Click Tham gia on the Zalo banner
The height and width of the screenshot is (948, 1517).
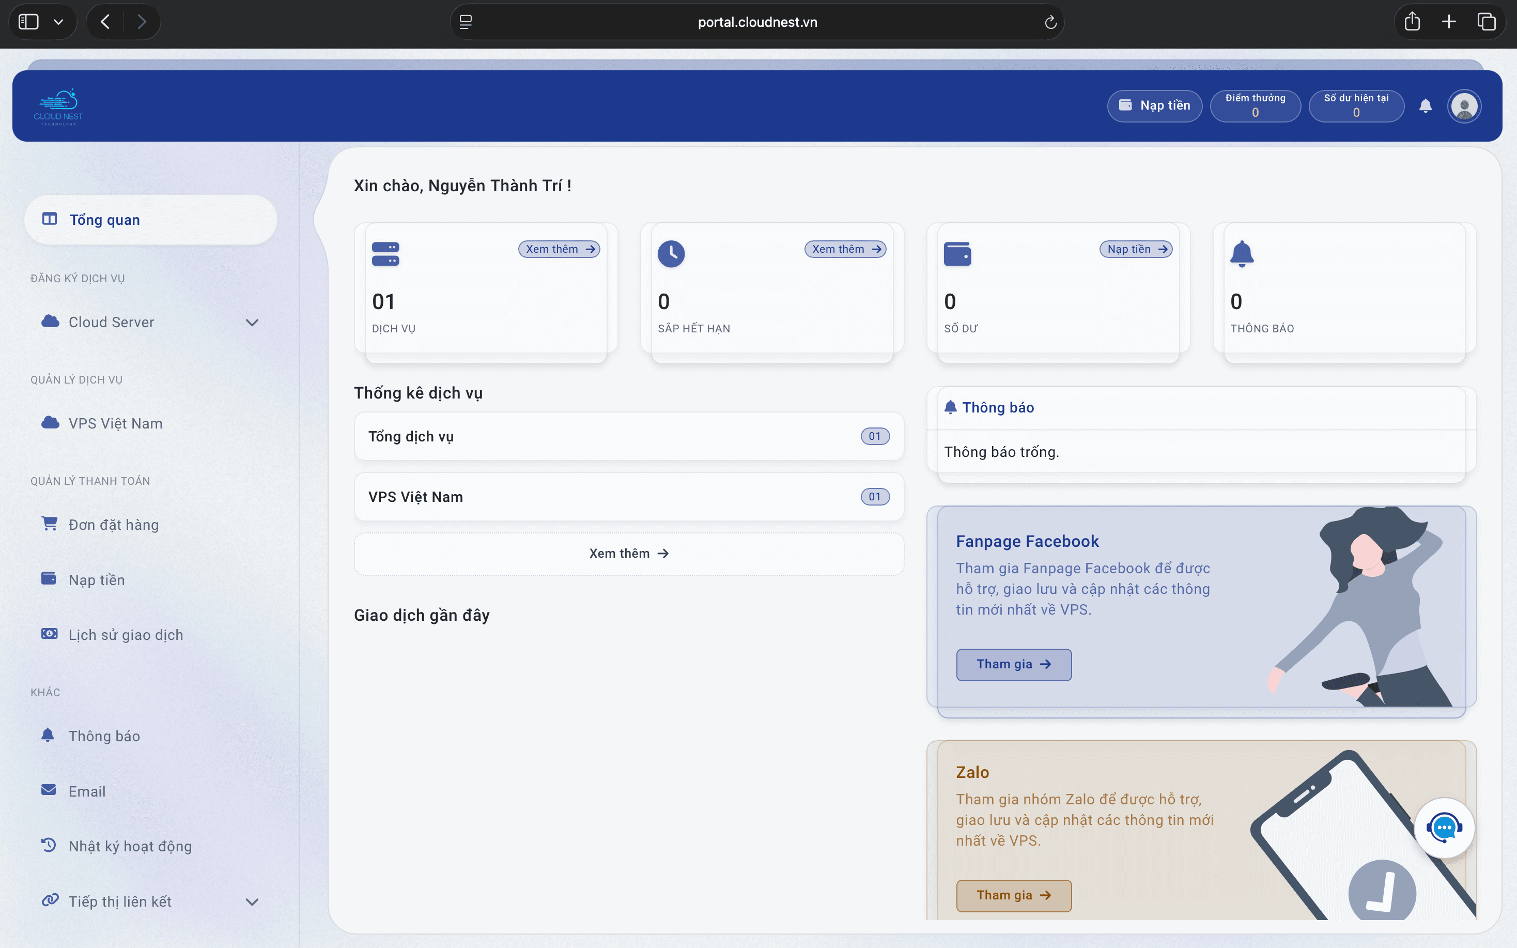pyautogui.click(x=1013, y=895)
